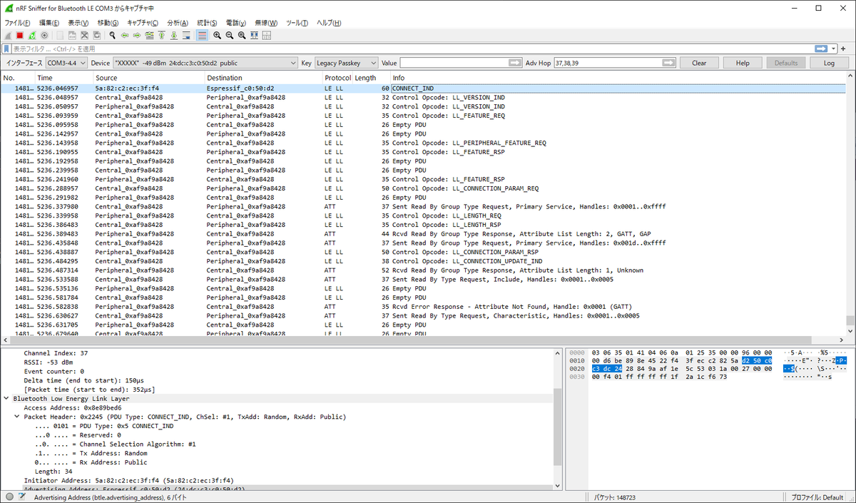Click the open capture file icon
This screenshot has height=503, width=856.
coord(61,35)
